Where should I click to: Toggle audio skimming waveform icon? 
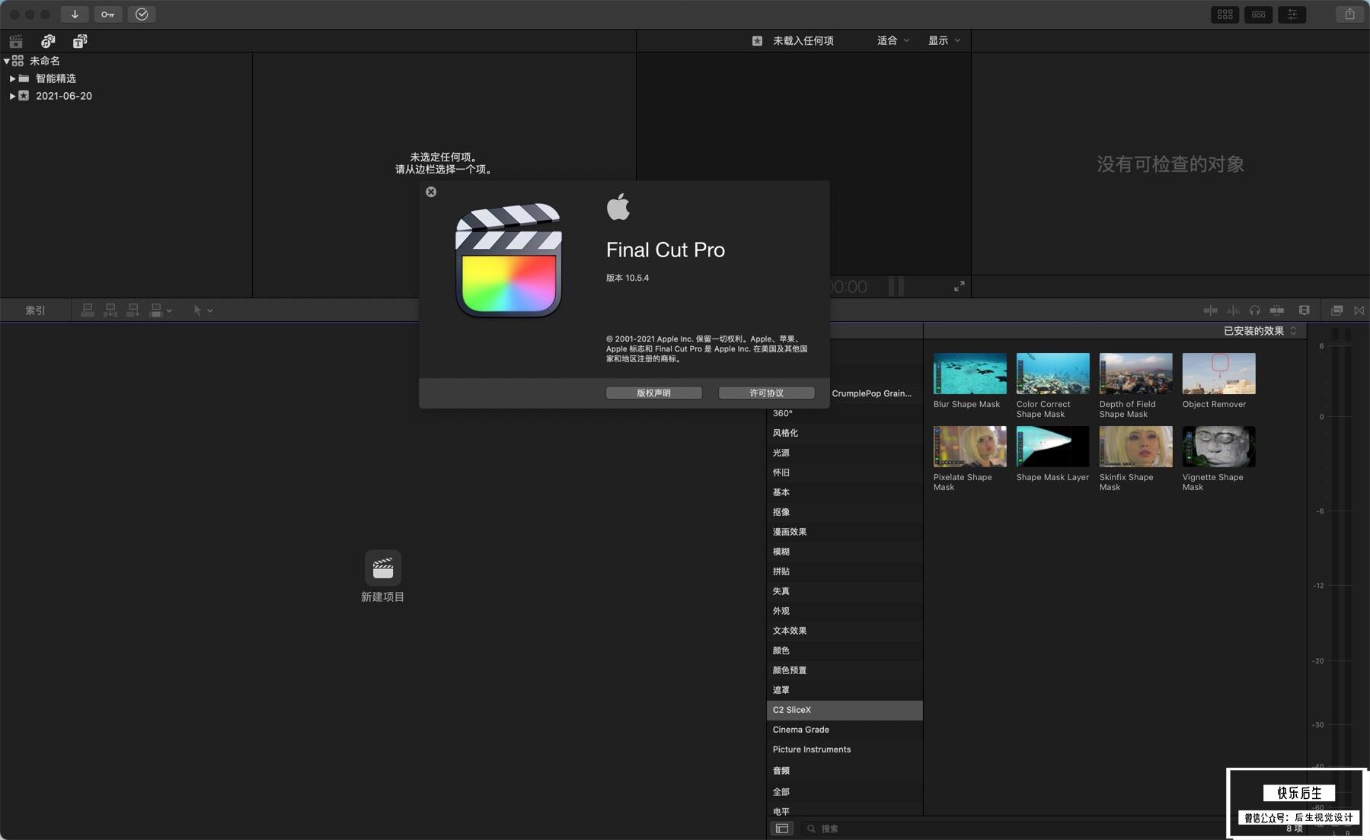1233,310
